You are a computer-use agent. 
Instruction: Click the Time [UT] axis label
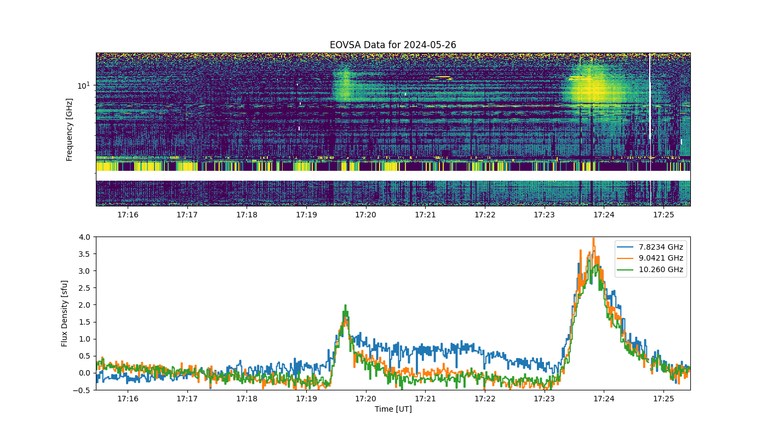point(393,409)
